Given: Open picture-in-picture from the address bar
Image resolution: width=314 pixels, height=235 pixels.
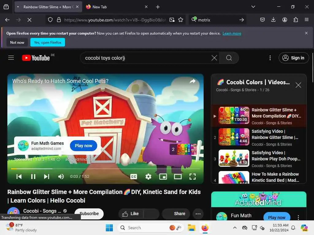Looking at the screenshot, I should 172,20.
